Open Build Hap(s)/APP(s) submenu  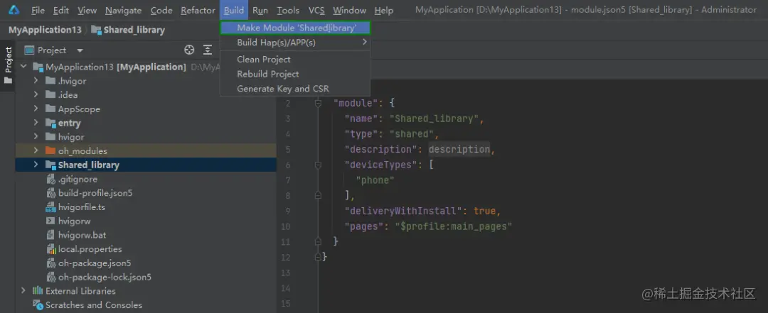(295, 43)
